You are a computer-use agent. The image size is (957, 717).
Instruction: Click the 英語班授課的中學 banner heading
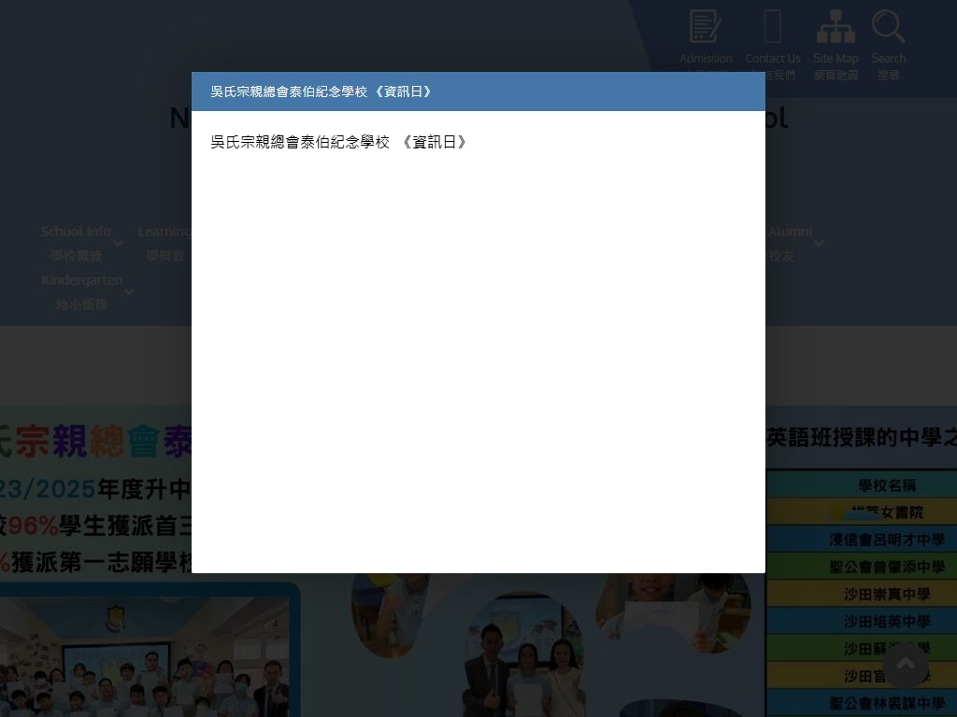pos(854,437)
